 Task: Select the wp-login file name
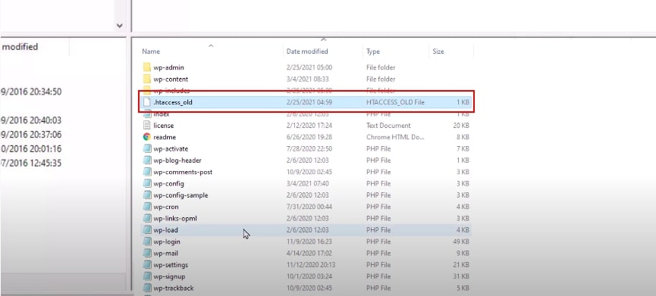pyautogui.click(x=167, y=241)
